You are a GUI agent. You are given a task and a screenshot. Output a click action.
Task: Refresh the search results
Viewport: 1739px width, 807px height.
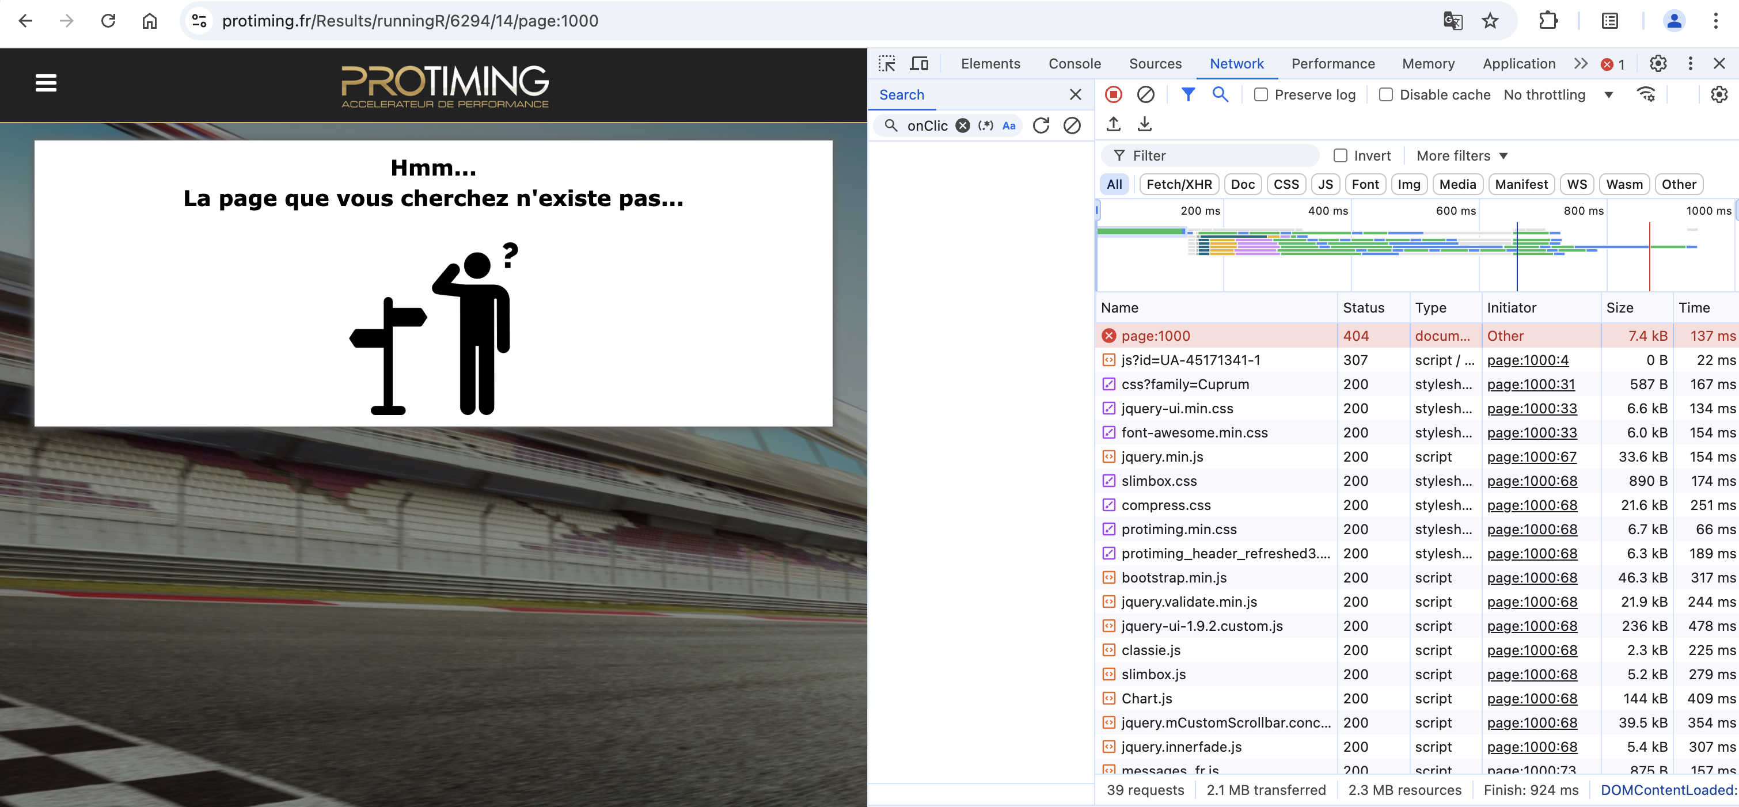[1041, 125]
